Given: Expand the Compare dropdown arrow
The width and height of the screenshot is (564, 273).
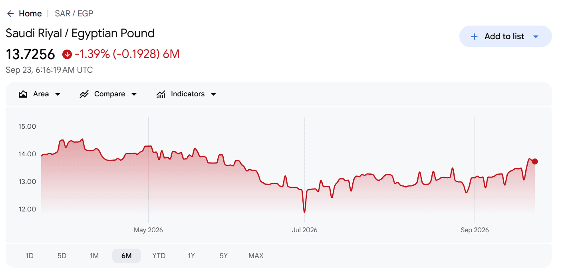Looking at the screenshot, I should (134, 94).
